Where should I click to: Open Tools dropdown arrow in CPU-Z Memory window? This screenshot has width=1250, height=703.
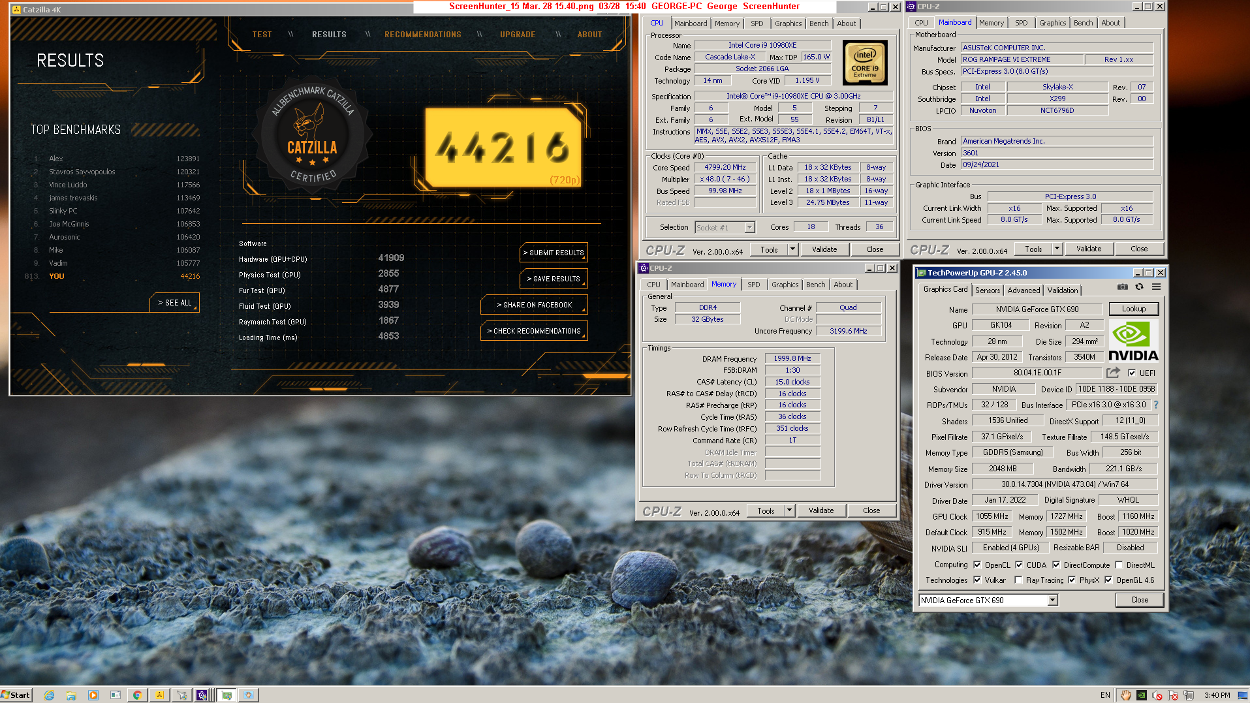click(789, 510)
